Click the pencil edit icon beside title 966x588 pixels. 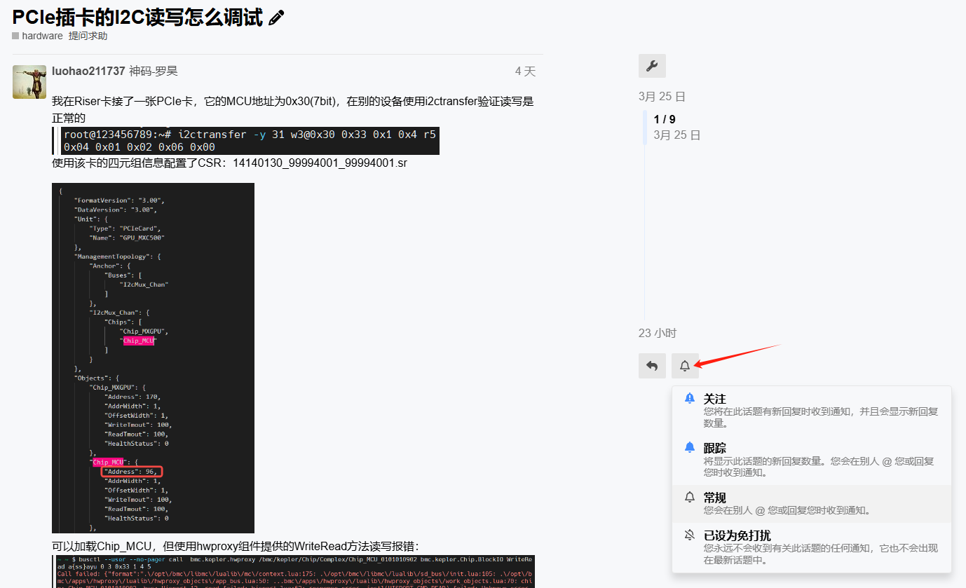[276, 18]
